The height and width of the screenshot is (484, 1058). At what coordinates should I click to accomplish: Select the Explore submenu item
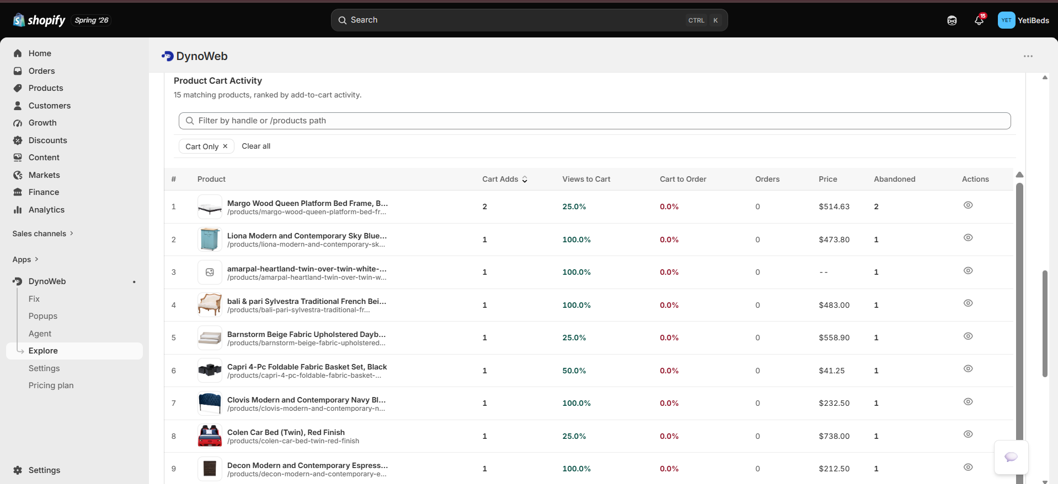pyautogui.click(x=74, y=351)
